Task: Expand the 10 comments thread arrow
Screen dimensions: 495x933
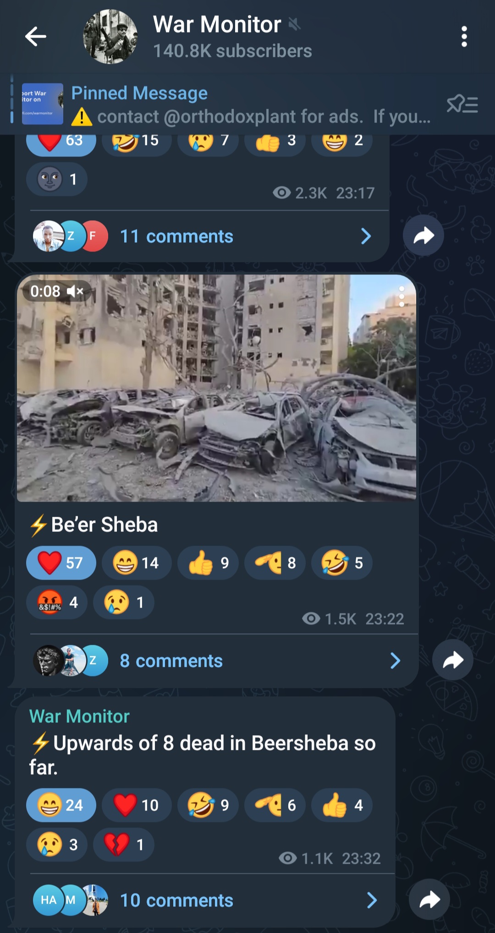Action: tap(372, 900)
